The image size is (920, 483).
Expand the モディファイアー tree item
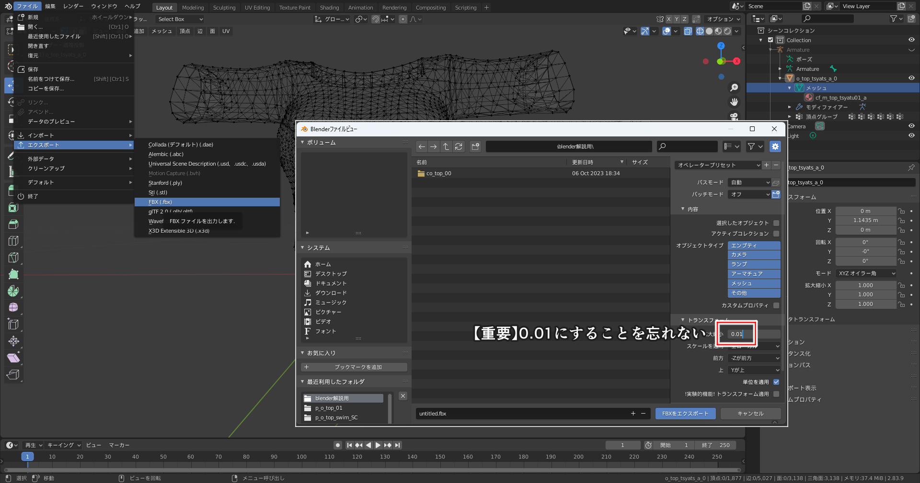pos(790,107)
